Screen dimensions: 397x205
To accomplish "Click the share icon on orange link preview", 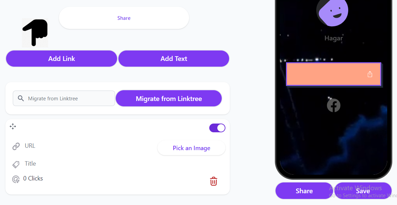I will click(x=370, y=74).
